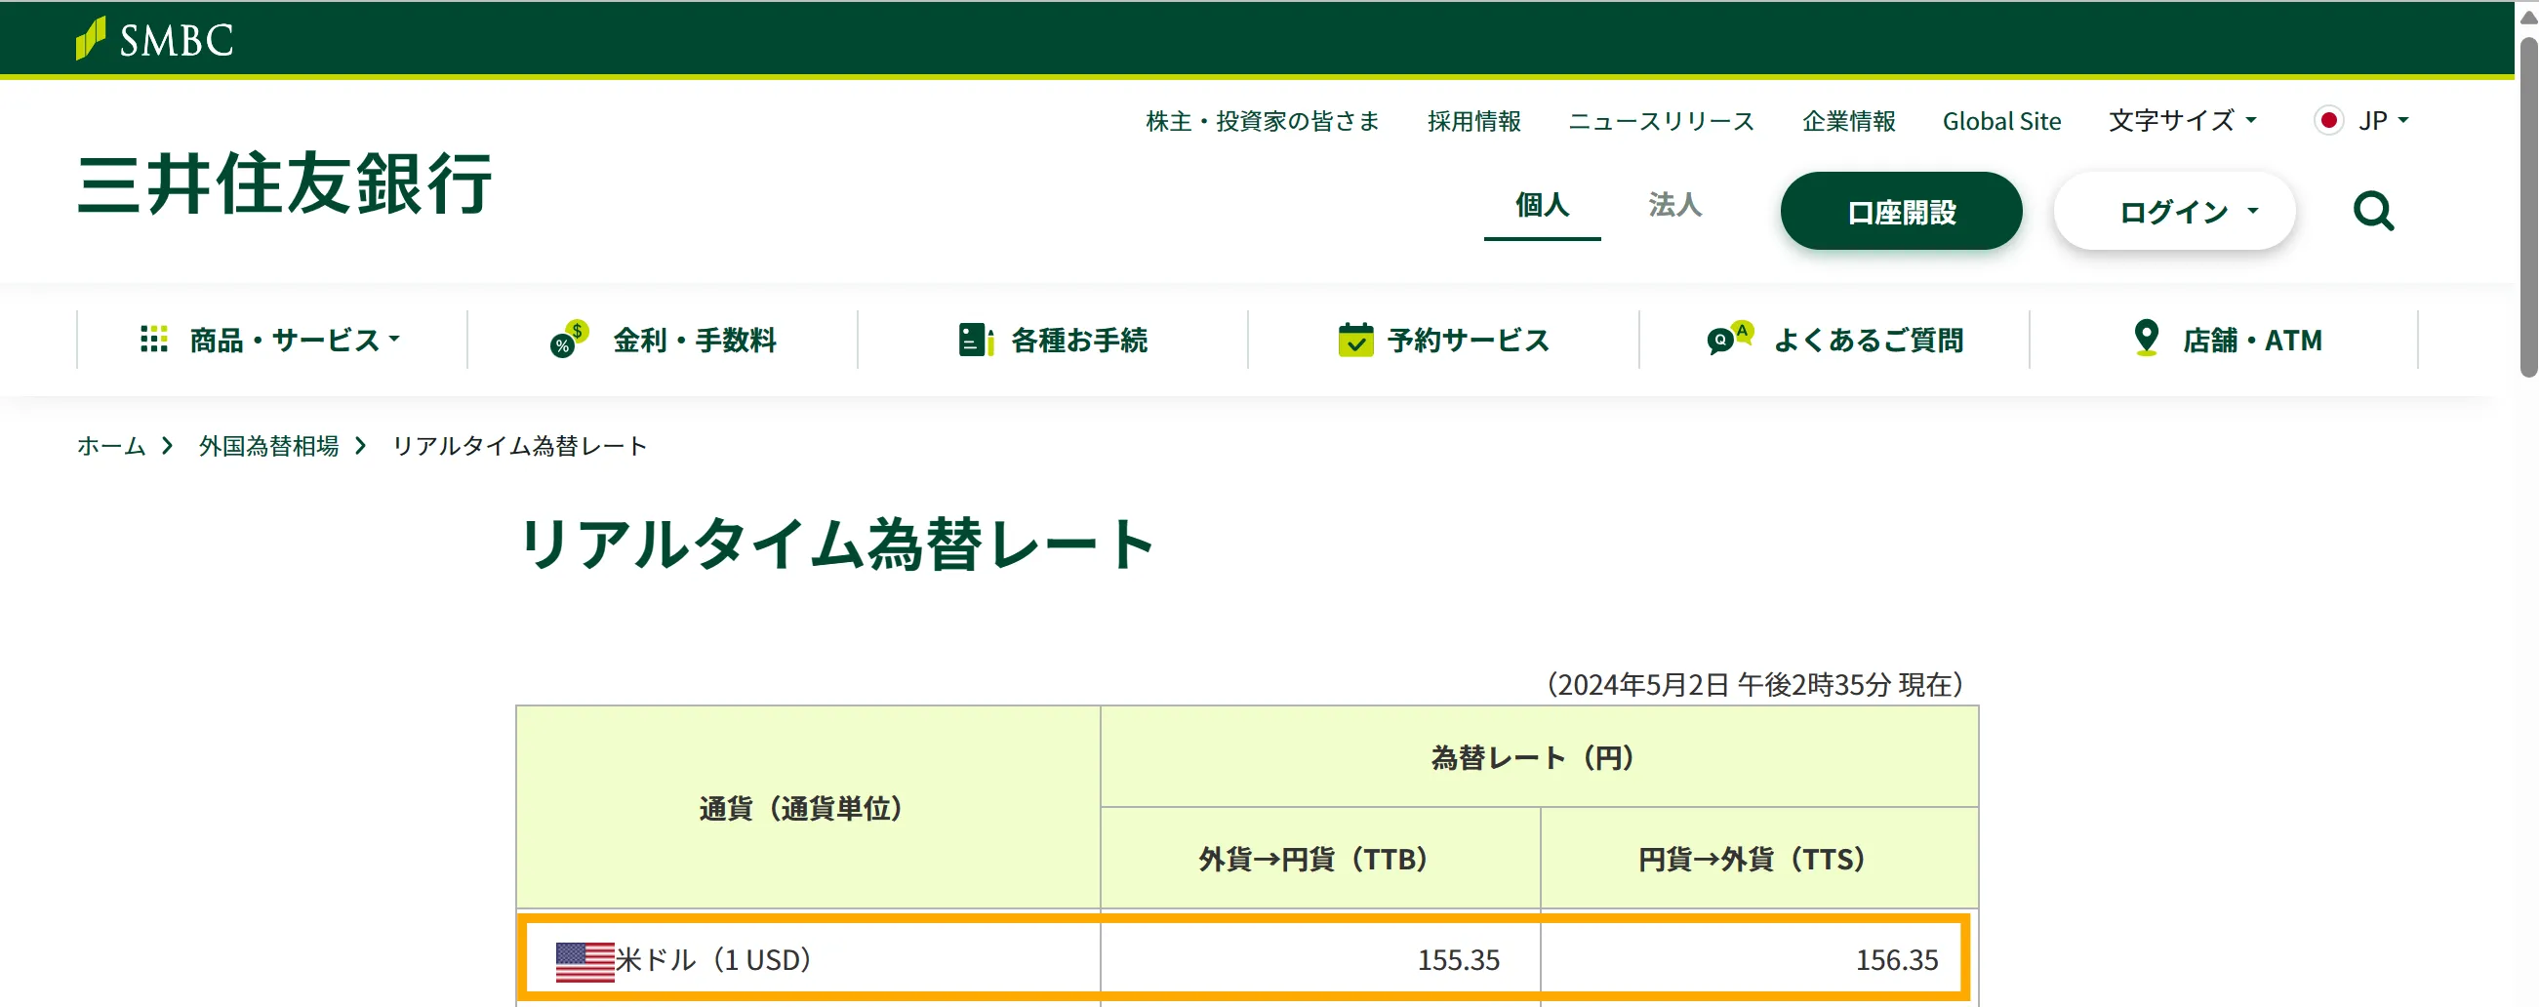Image resolution: width=2539 pixels, height=1007 pixels.
Task: Open 採用情報 link
Action: pyautogui.click(x=1473, y=121)
